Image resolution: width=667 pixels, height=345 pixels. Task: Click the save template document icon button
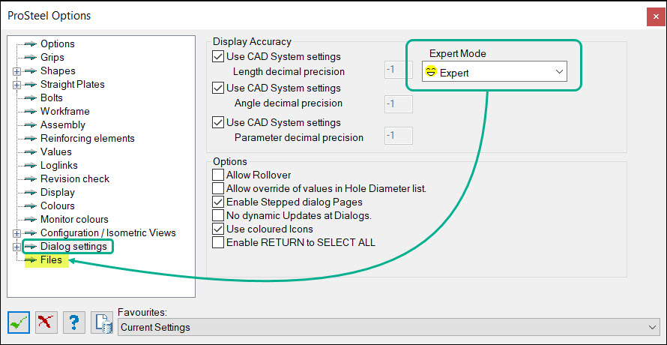[x=102, y=323]
